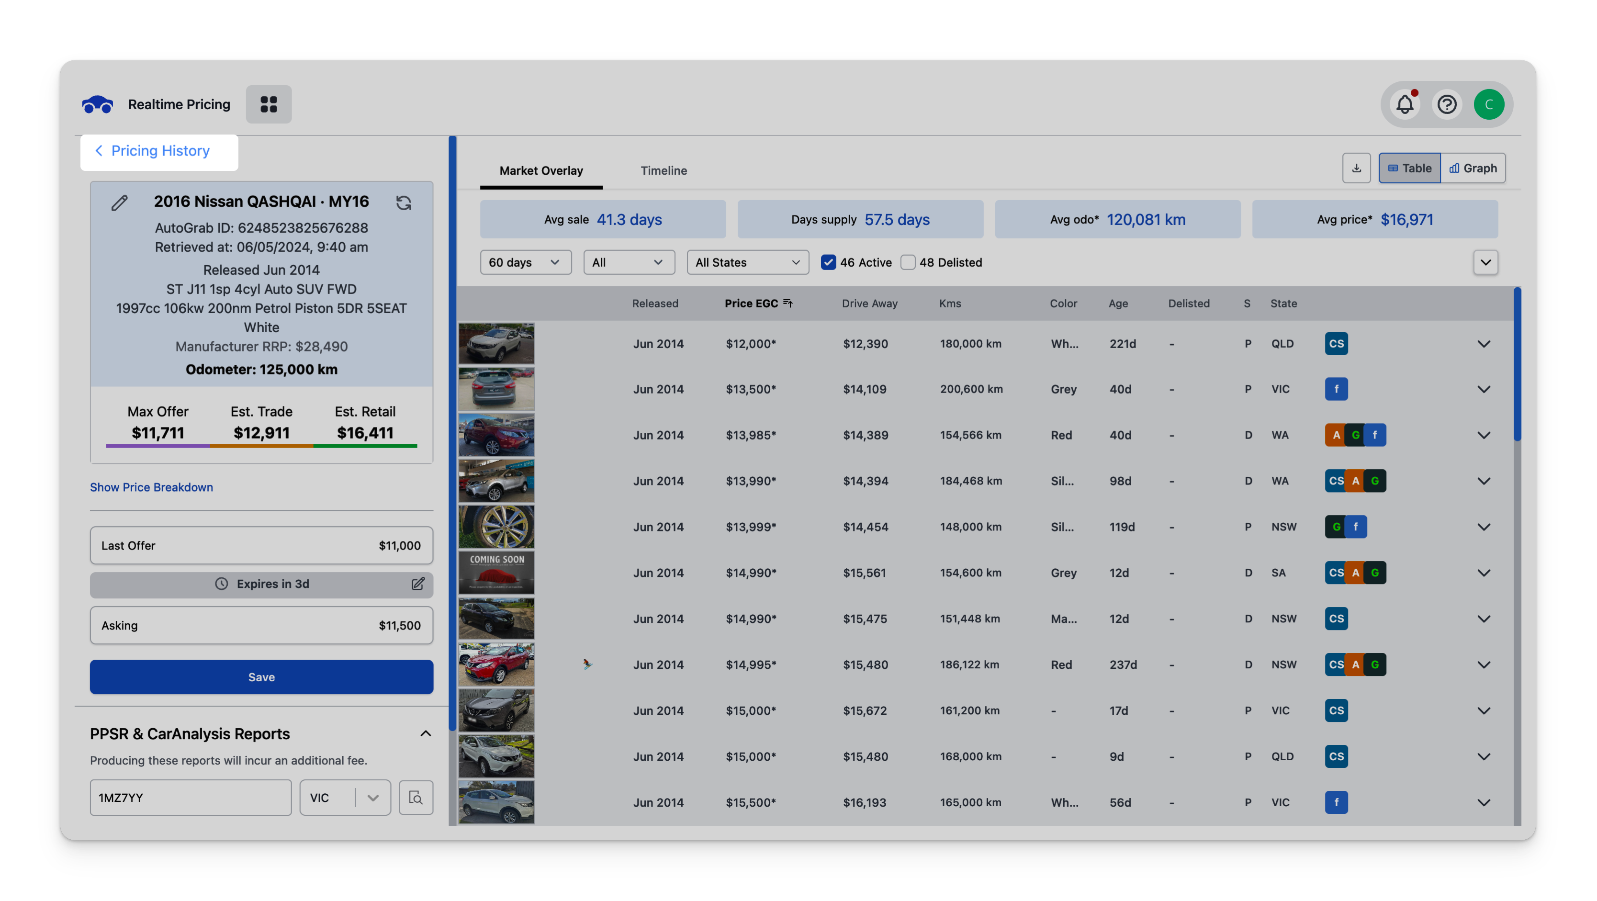Click the download icon beside the Table button
The image size is (1597, 901).
click(x=1357, y=168)
